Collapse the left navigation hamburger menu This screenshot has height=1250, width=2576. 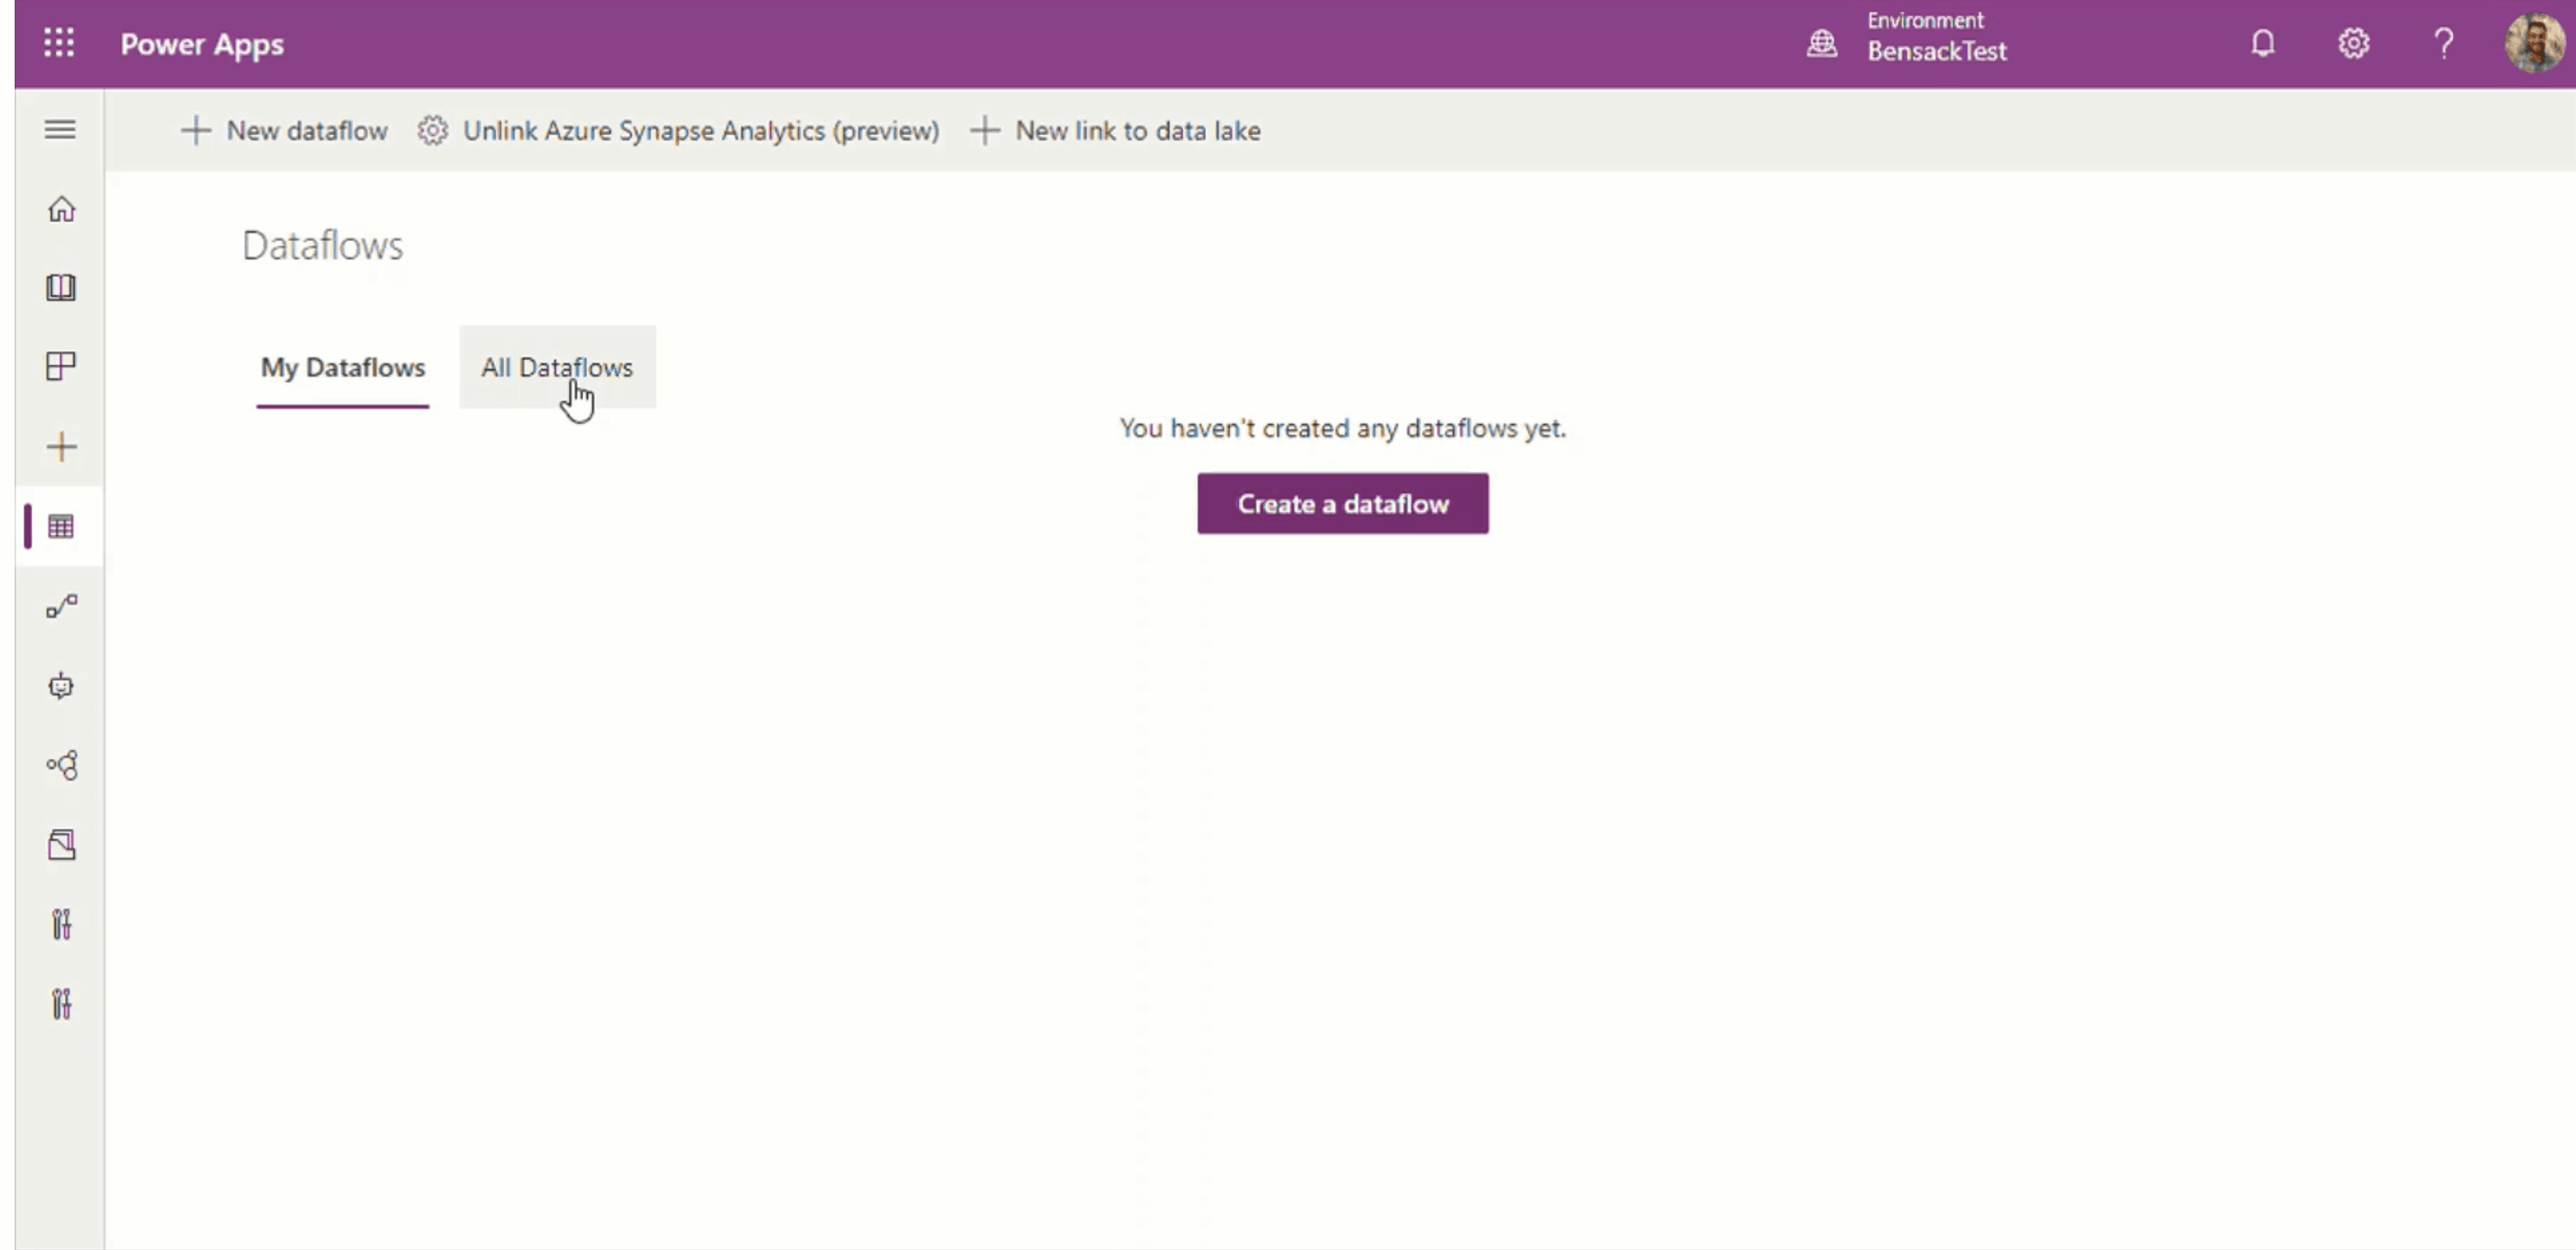tap(60, 129)
